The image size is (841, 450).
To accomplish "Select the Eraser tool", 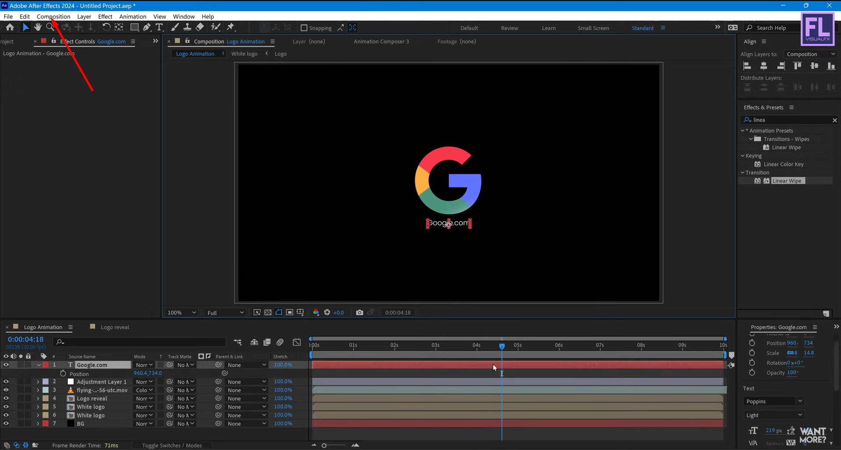I will pos(200,27).
